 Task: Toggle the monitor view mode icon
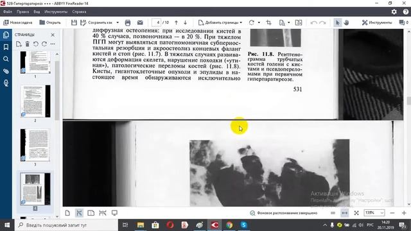(114, 213)
